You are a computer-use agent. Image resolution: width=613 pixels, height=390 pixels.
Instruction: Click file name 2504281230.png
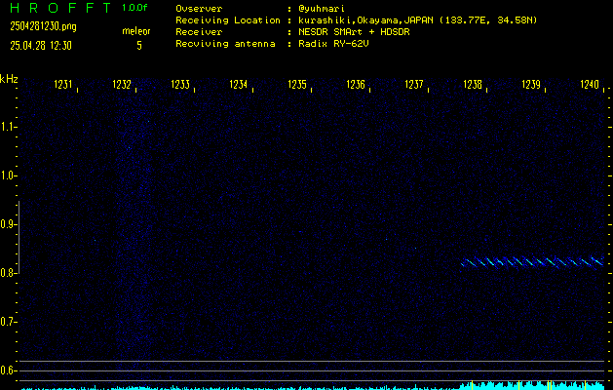(43, 26)
